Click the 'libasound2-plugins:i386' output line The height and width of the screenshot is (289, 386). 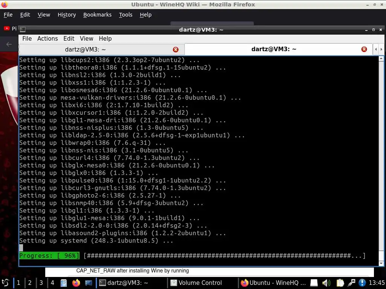pyautogui.click(x=123, y=233)
